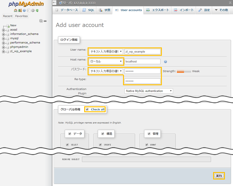The width and height of the screenshot is (233, 186).
Task: Click the password Strength meter bar
Action: pos(184,71)
